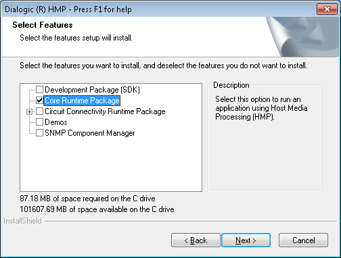Screen dimensions: 341x258
Task: Cancel the installation
Action: (303, 240)
